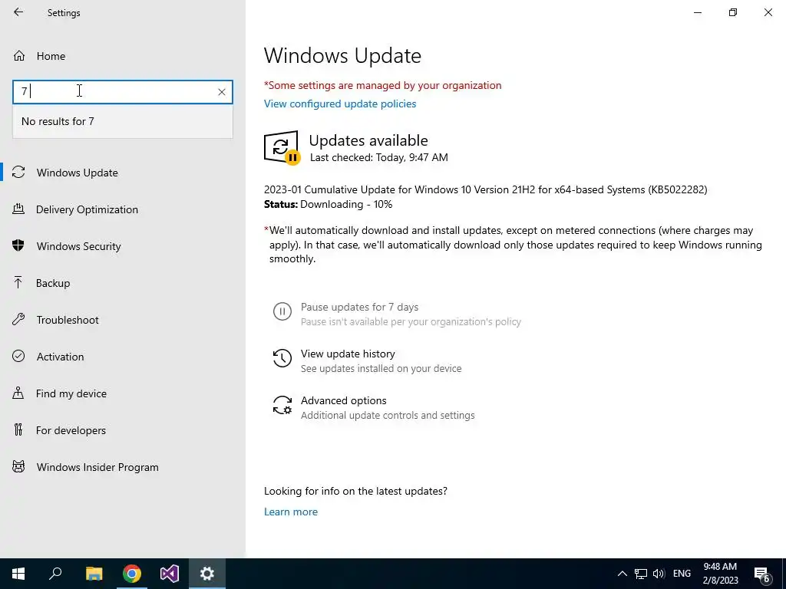Click the Delivery Optimization icon
This screenshot has height=589, width=786.
coord(18,209)
